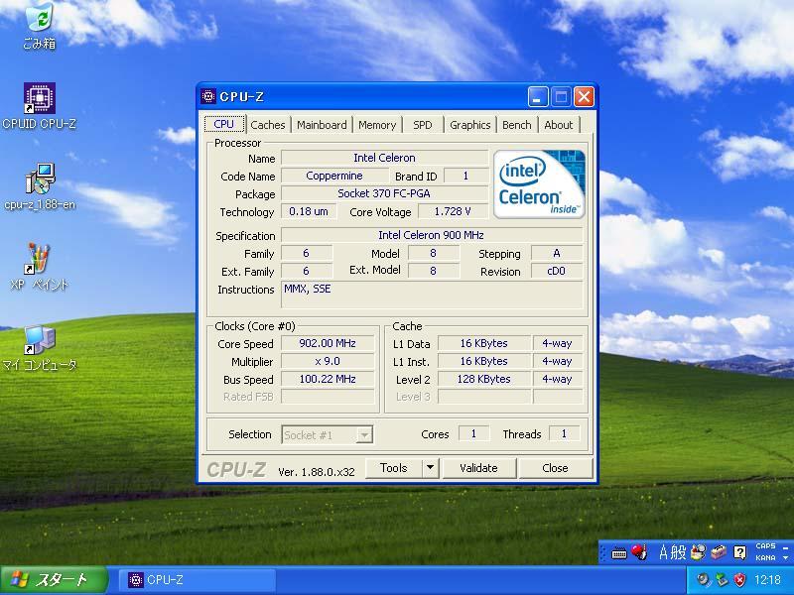Click the empty Rated FSB field
This screenshot has width=794, height=595.
[328, 397]
